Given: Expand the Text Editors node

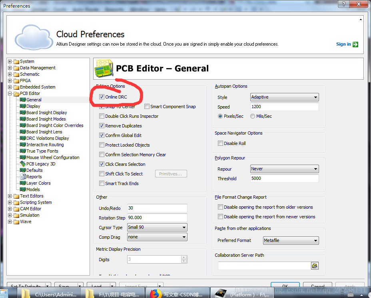Looking at the screenshot, I should point(10,196).
